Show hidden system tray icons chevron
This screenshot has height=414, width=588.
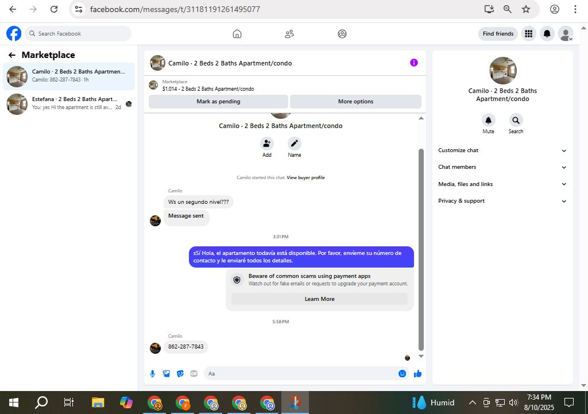[473, 403]
